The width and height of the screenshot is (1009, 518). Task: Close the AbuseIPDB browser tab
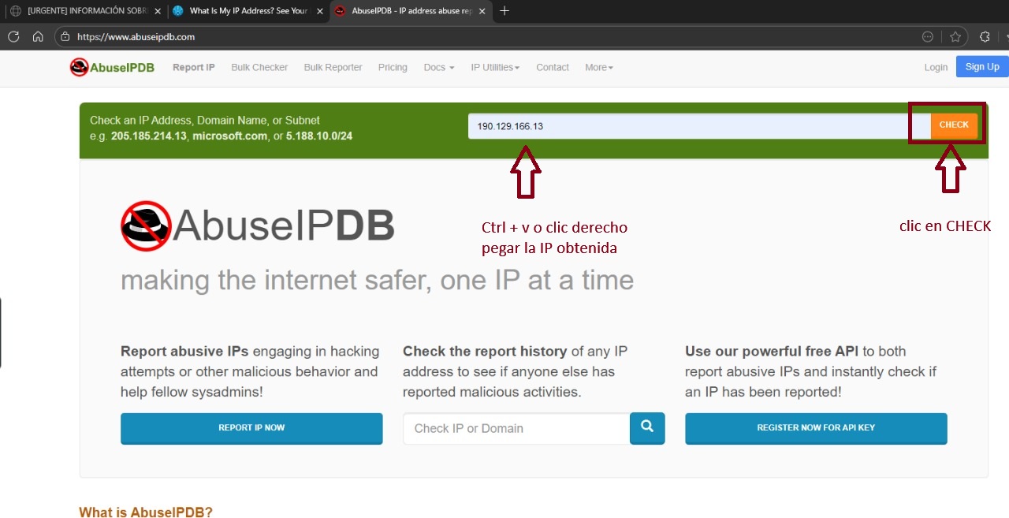(482, 11)
